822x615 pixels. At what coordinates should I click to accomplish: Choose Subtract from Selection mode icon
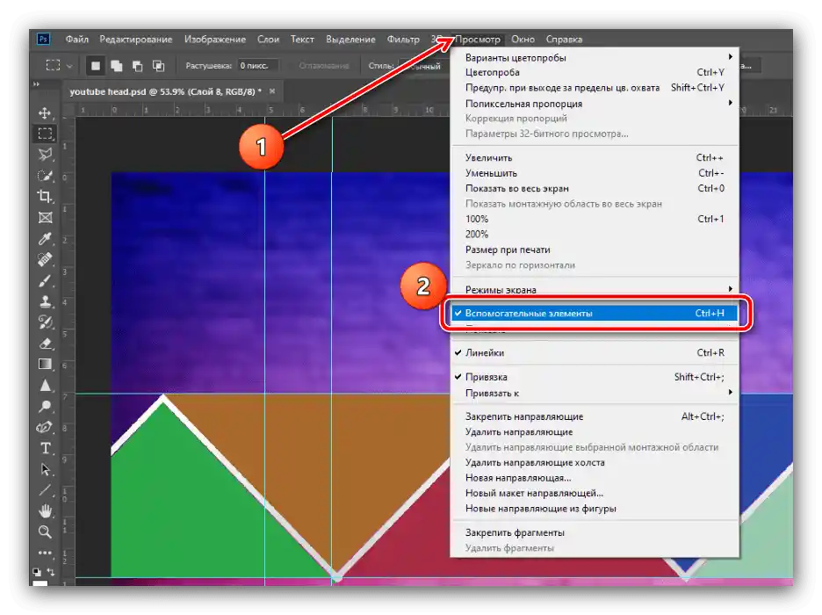click(137, 66)
